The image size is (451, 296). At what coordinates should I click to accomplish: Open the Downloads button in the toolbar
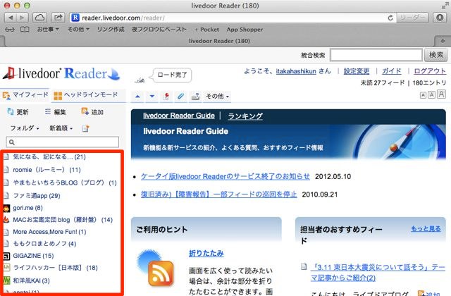click(440, 18)
